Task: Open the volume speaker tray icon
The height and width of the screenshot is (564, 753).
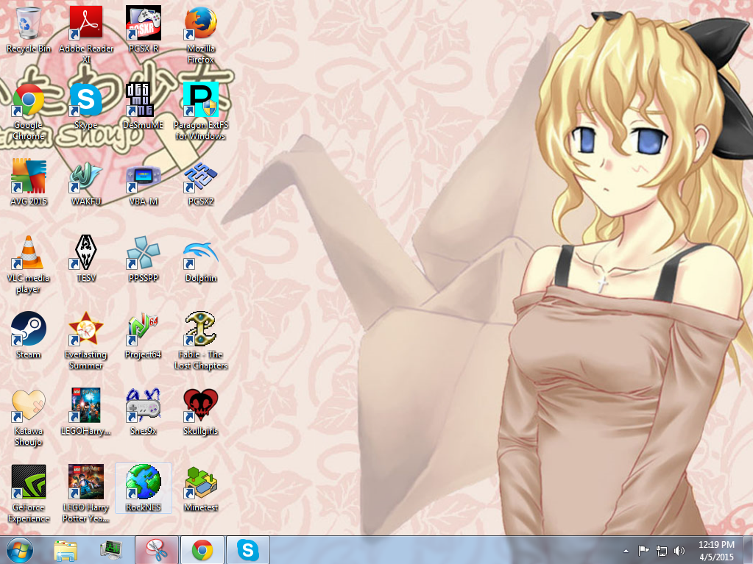Action: pos(679,551)
